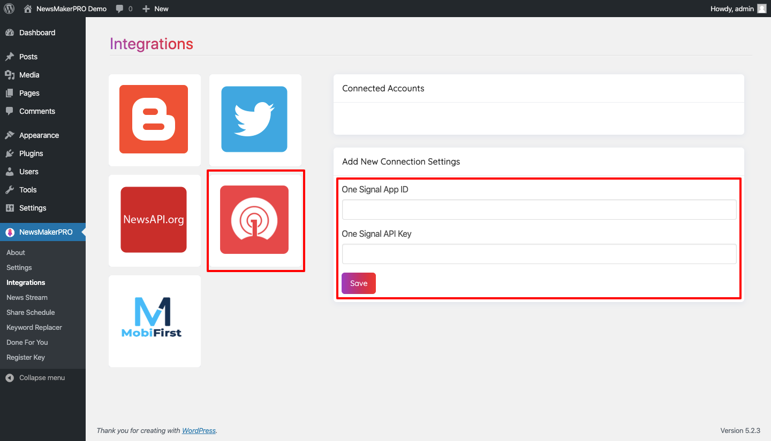Click the Comments sidebar icon

(x=10, y=111)
